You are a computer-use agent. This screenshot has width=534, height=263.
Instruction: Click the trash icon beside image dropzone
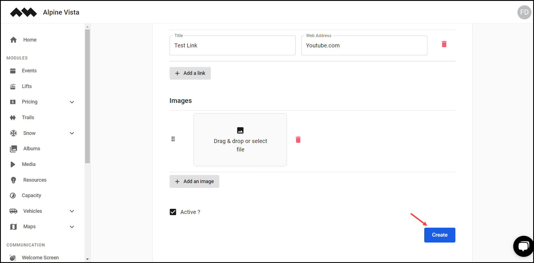tap(298, 140)
